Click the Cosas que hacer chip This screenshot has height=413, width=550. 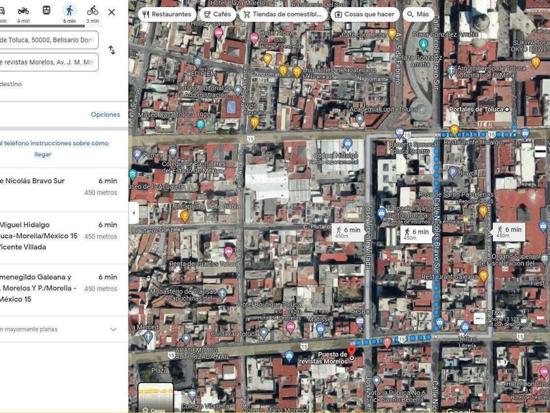(x=365, y=14)
